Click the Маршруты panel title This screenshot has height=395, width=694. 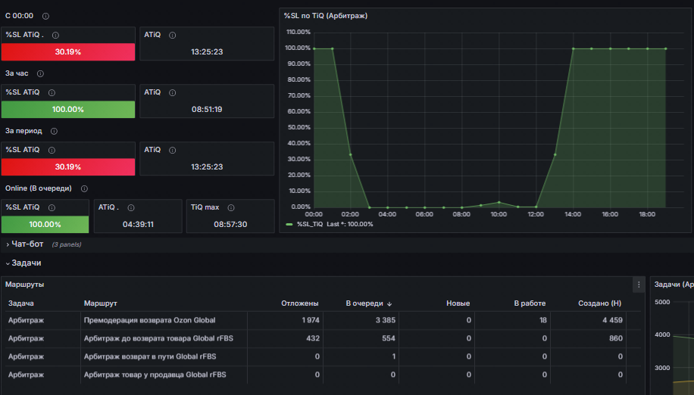[x=24, y=284]
